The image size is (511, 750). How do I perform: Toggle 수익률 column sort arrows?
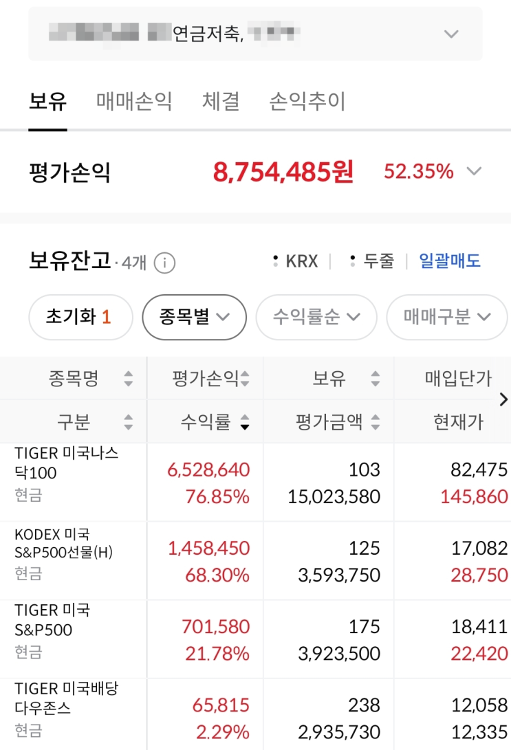(x=245, y=422)
